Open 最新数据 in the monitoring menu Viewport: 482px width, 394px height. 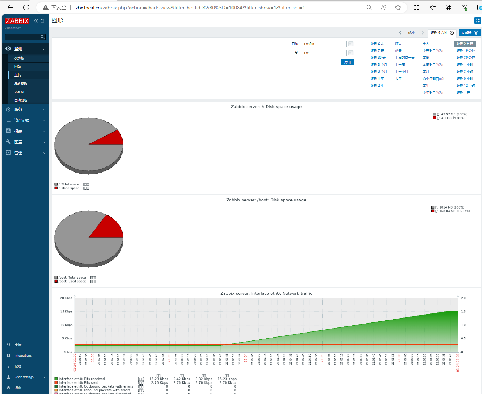tap(21, 83)
